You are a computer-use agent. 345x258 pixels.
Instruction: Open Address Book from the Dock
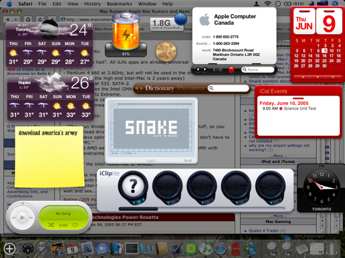162,249
